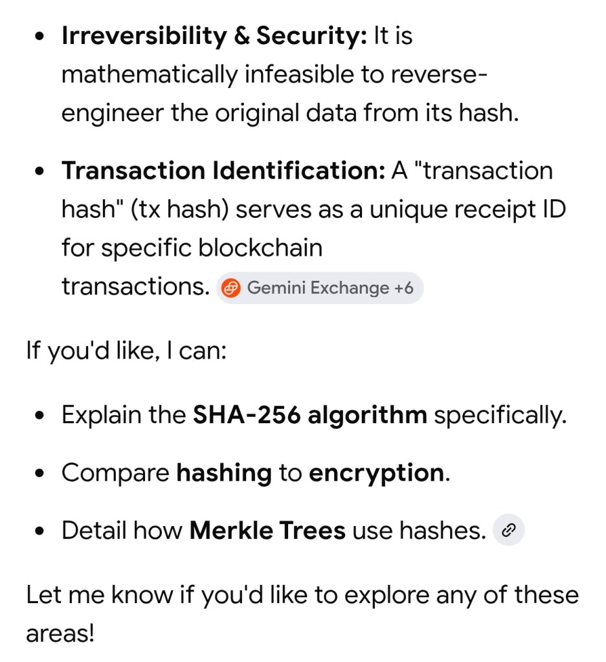Select the bold SHA-256 algorithm text

pyautogui.click(x=310, y=414)
